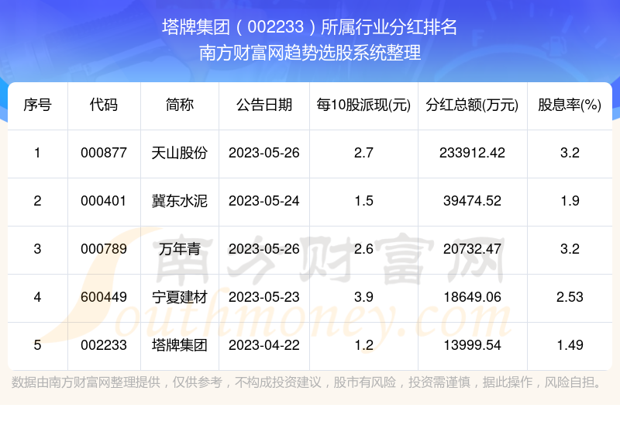Click stock code 000401
This screenshot has height=422, width=620.
104,201
